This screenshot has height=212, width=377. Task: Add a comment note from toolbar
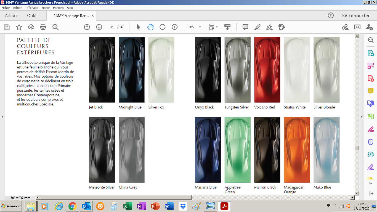[x=245, y=27]
